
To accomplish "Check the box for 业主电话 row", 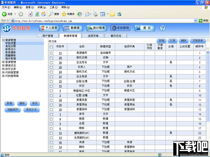I will (51, 77).
